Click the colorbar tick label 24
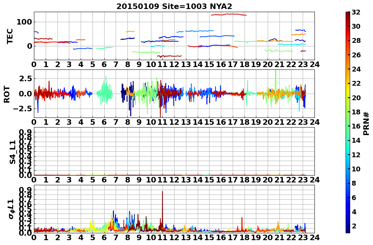Screen dimensions: 373x245 click(x=356, y=69)
